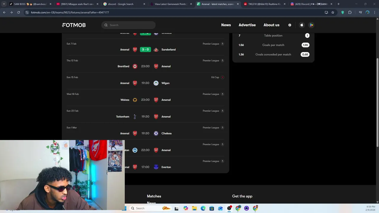Click the 0.68 goals conceded value
The width and height of the screenshot is (379, 213).
pyautogui.click(x=305, y=54)
